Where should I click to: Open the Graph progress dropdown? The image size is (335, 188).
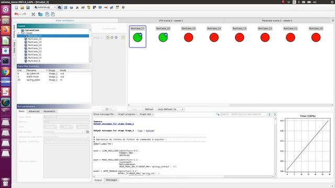point(127,114)
